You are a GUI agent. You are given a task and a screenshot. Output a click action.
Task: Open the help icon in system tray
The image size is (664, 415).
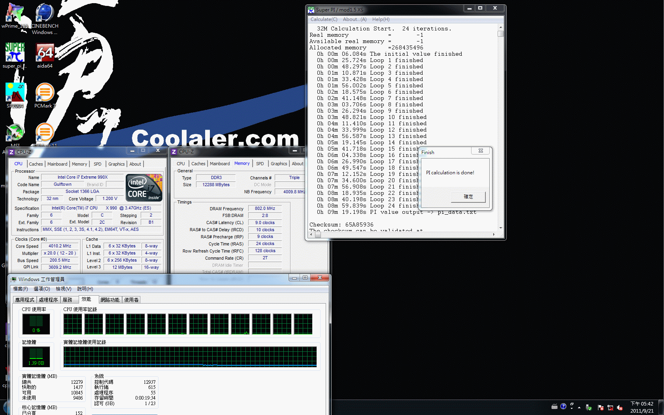pos(563,406)
